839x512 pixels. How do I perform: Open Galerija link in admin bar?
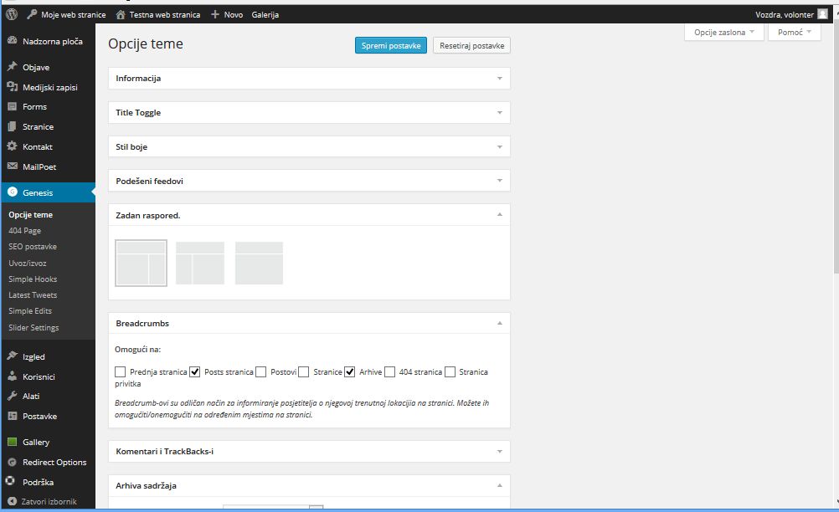point(265,14)
